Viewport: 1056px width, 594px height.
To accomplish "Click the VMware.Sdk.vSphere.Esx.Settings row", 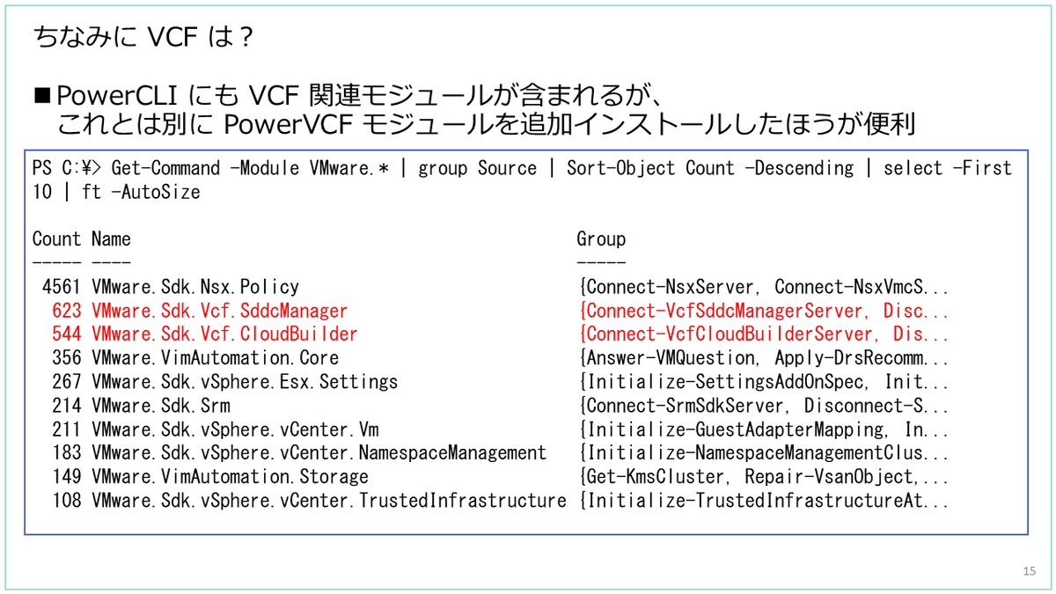I will coord(229,381).
